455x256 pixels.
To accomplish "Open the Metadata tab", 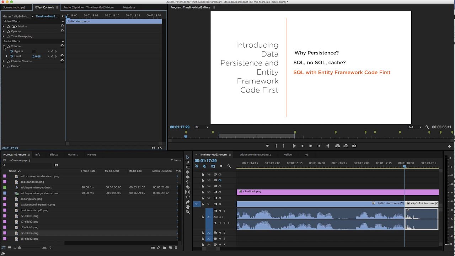I will 129,7.
